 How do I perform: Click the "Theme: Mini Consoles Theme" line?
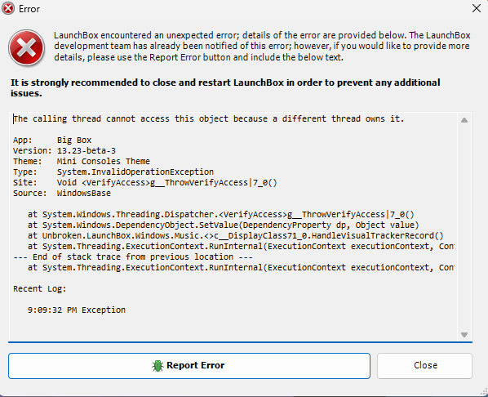pos(82,162)
